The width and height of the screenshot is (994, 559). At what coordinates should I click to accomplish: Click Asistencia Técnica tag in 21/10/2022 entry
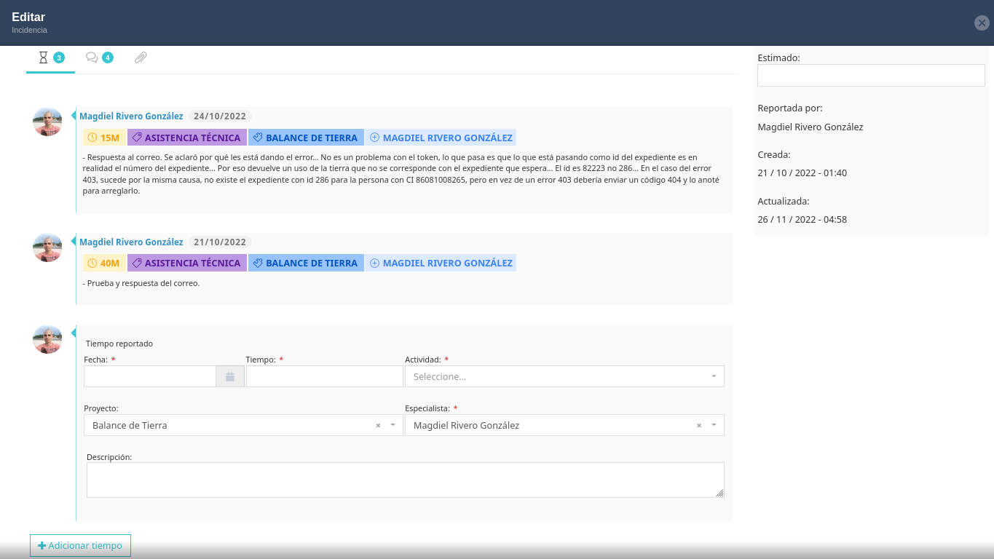(186, 263)
